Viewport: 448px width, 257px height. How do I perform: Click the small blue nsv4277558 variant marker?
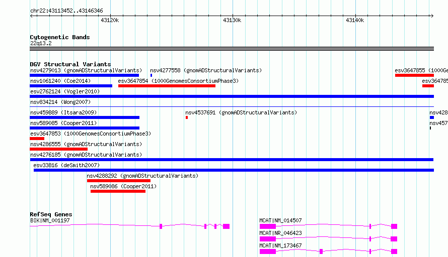[x=151, y=75]
